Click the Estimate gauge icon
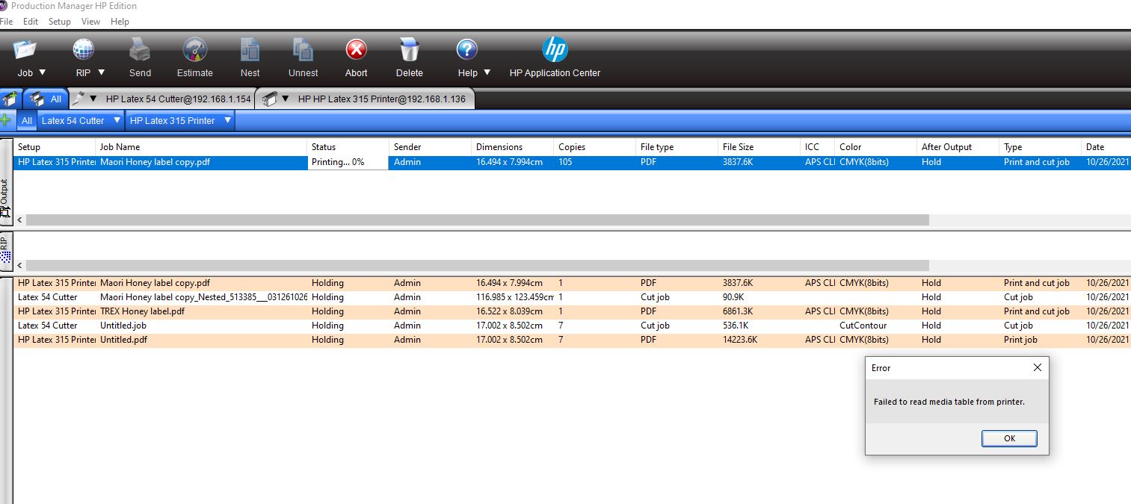1131x504 pixels. 194,50
